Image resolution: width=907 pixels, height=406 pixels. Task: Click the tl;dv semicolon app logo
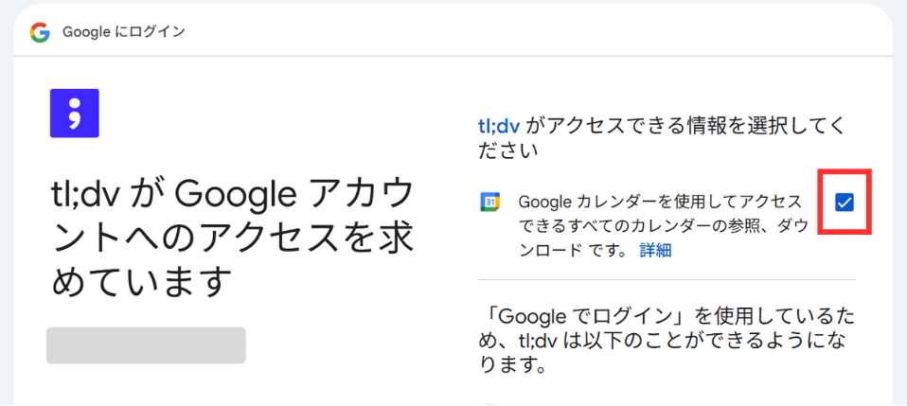(75, 114)
